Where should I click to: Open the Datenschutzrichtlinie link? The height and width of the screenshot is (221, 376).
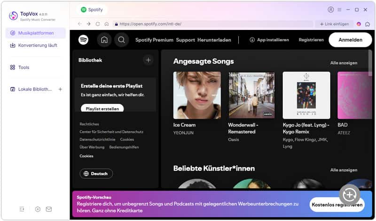coord(97,140)
